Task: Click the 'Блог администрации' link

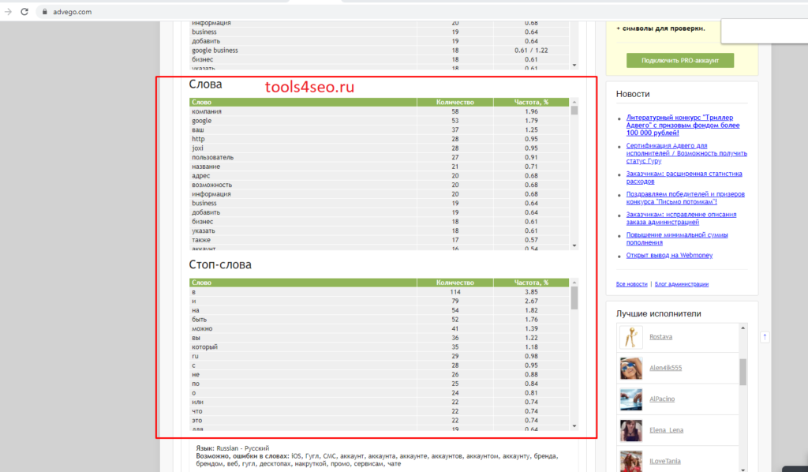Action: pyautogui.click(x=681, y=284)
